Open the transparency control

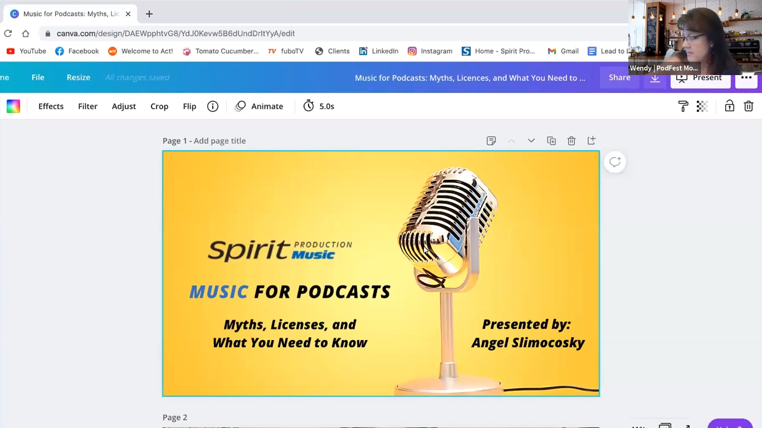coord(703,106)
